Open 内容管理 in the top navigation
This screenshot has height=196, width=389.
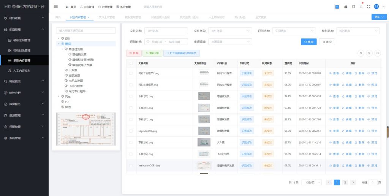click(87, 7)
